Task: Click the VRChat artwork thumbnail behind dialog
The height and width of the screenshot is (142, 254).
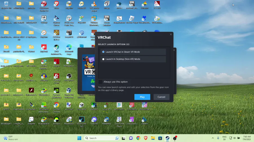Action: click(x=88, y=73)
